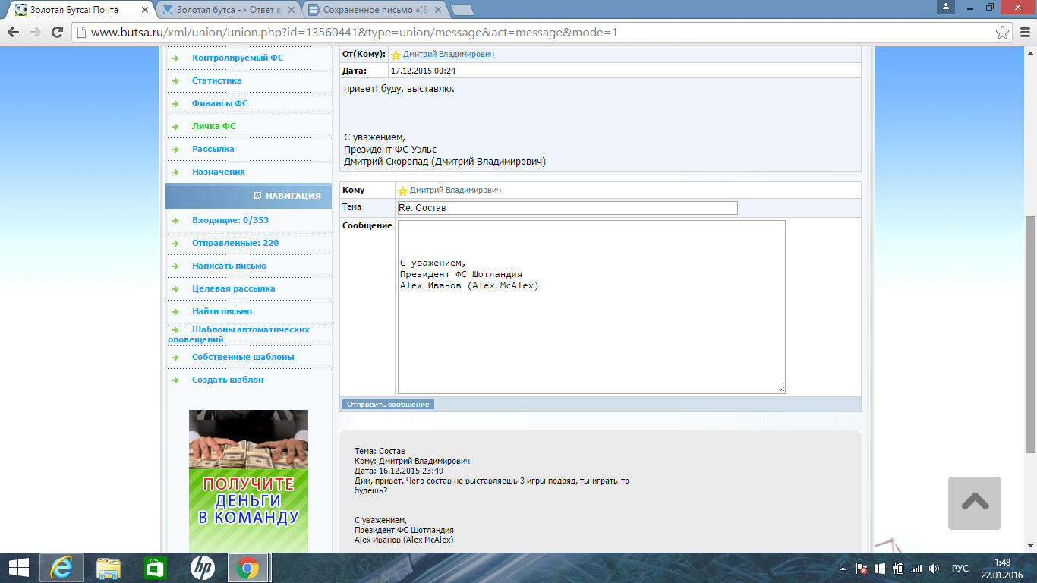Bookmark page using the star icon
1037x583 pixels.
pos(1003,33)
